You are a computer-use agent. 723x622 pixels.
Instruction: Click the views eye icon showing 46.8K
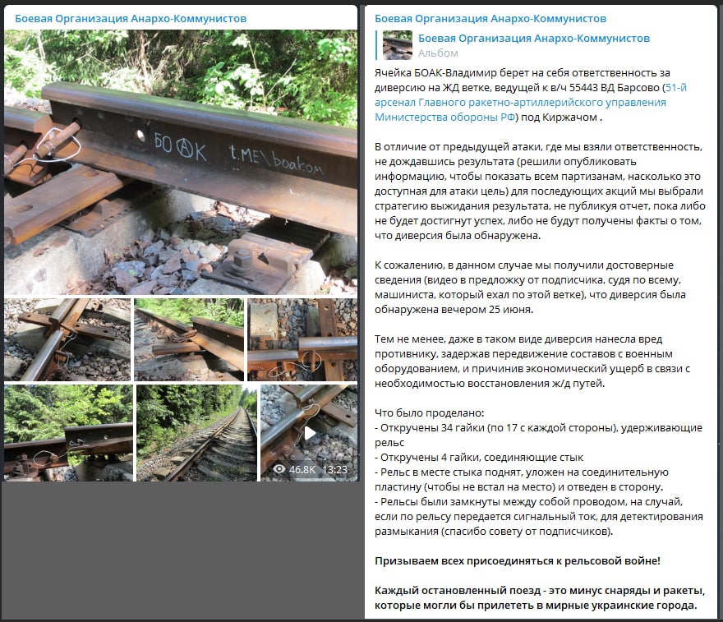(x=279, y=469)
